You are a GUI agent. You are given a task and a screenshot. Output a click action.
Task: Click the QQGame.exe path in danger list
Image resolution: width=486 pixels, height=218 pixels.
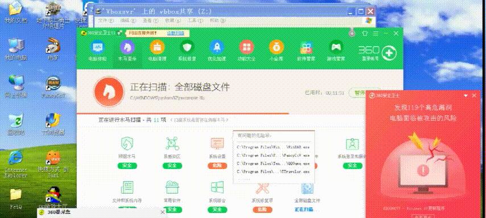tap(273, 163)
